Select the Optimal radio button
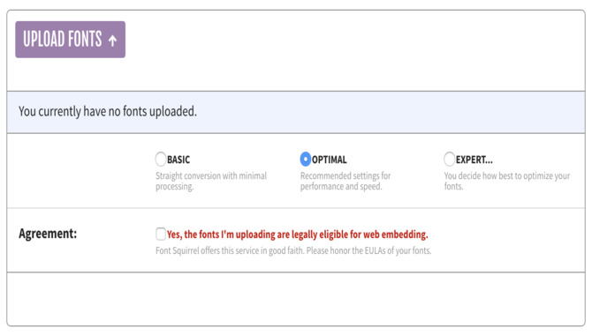The width and height of the screenshot is (592, 335). (x=305, y=159)
